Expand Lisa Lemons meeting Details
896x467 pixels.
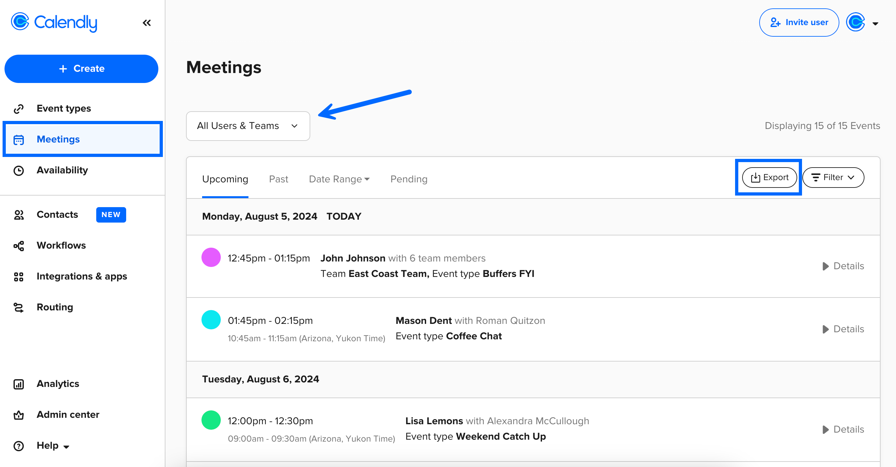[843, 429]
